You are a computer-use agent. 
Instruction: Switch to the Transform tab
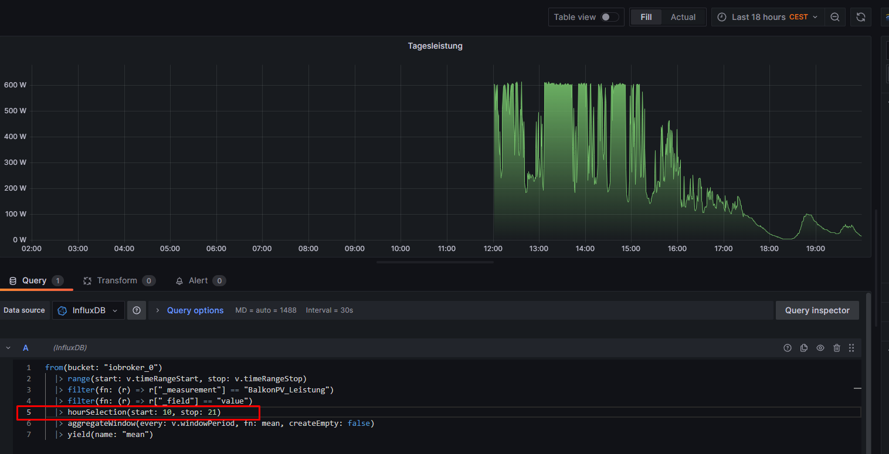tap(117, 280)
